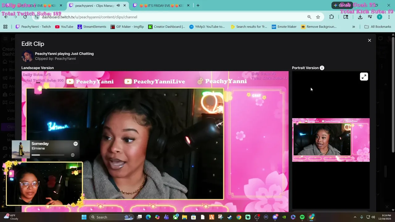Open the StreamElements bookmark
This screenshot has height=222, width=395.
click(x=92, y=27)
